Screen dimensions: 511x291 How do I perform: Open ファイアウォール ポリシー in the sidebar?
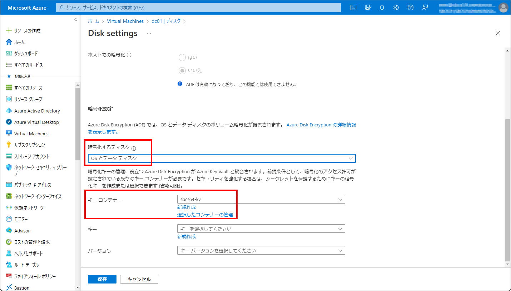pyautogui.click(x=35, y=276)
